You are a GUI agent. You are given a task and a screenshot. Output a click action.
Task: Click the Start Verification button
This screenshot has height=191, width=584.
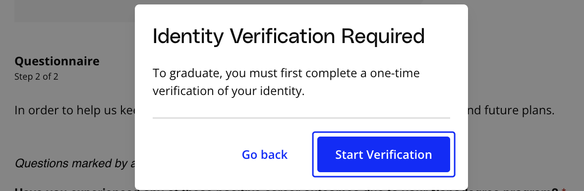pos(384,154)
